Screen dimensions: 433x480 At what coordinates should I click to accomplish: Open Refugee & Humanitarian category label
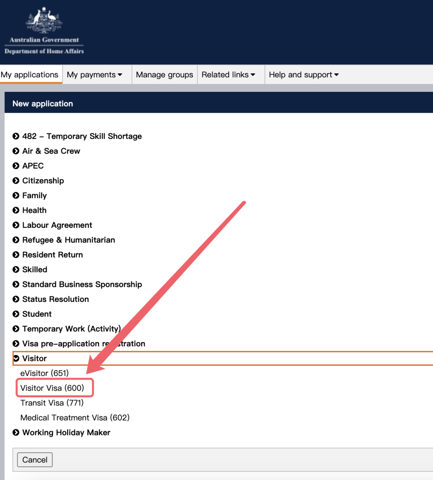[69, 240]
